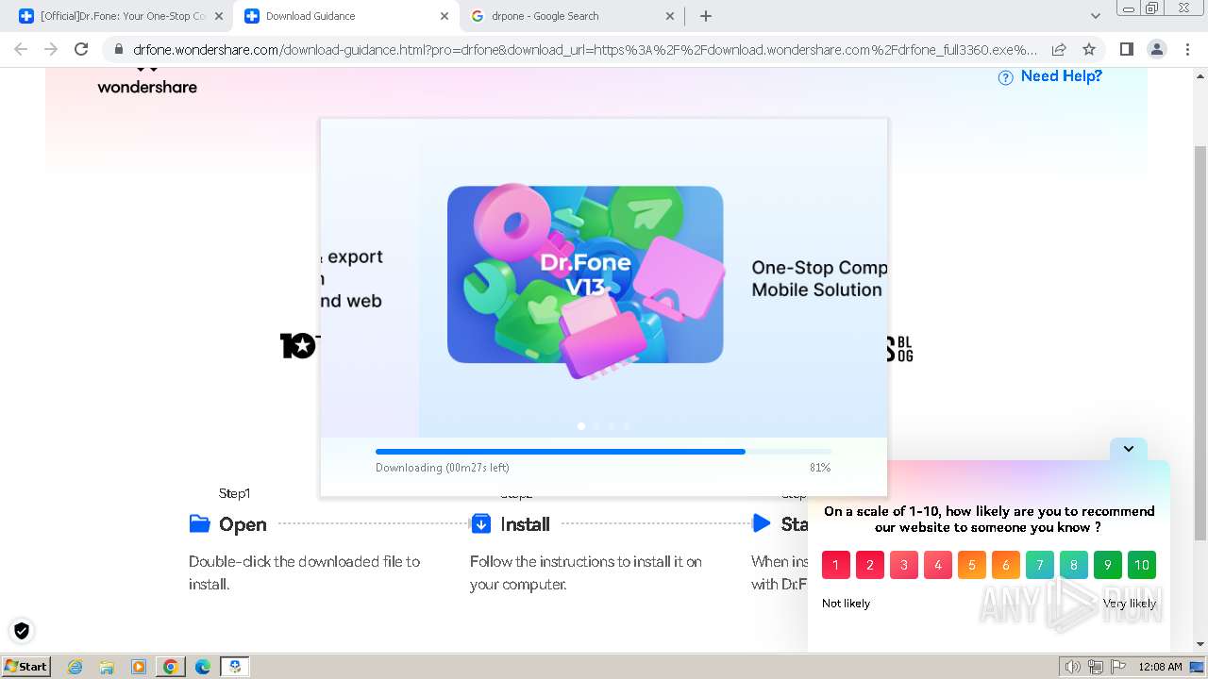Image resolution: width=1208 pixels, height=679 pixels.
Task: Click the 81% progress value
Action: click(820, 468)
